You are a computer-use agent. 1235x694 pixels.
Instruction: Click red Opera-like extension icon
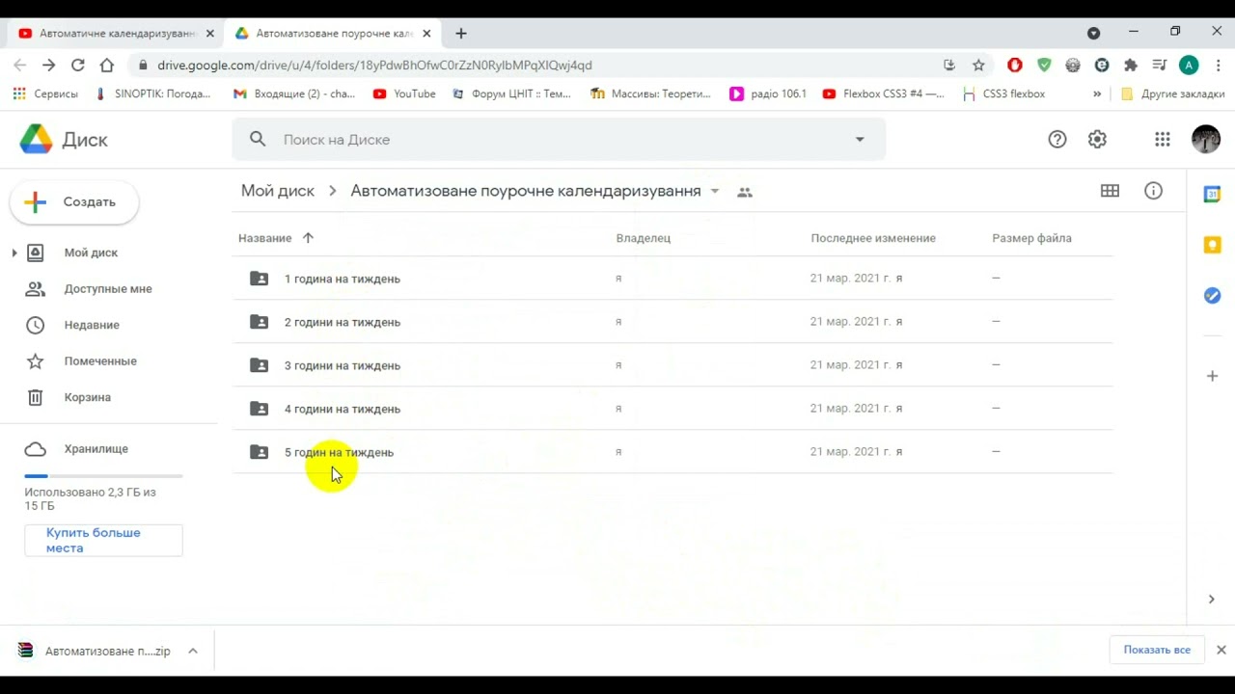1015,65
